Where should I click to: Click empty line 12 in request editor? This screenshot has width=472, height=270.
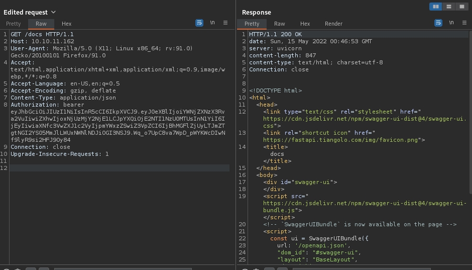pyautogui.click(x=120, y=168)
